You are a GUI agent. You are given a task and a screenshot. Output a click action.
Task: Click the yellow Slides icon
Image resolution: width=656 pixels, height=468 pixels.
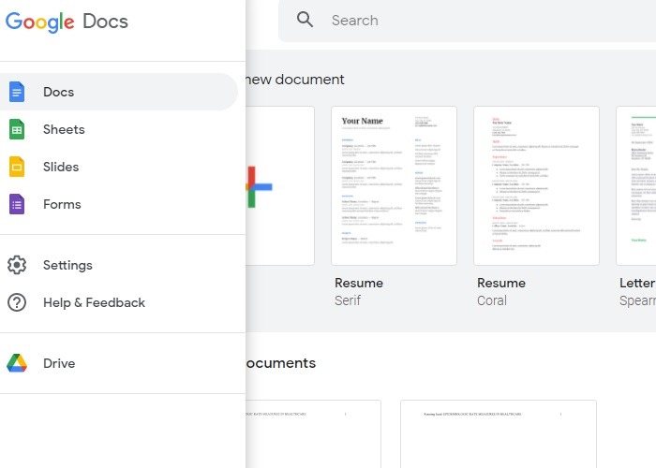click(x=17, y=167)
